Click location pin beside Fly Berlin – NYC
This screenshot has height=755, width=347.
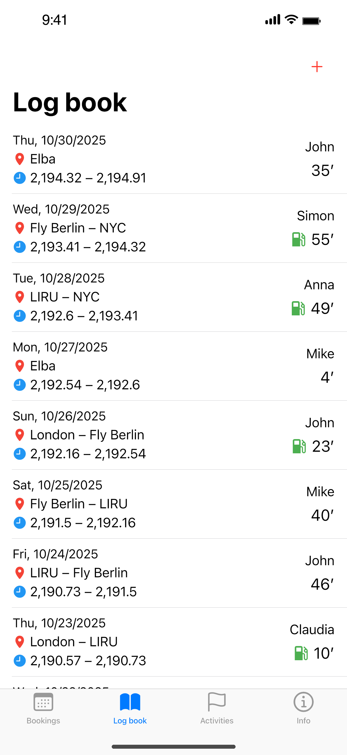pyautogui.click(x=20, y=228)
